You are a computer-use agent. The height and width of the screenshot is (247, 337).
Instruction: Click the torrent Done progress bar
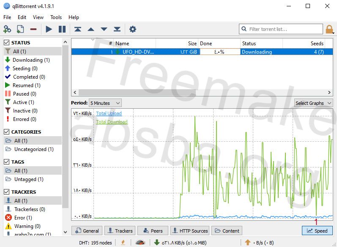tap(220, 52)
